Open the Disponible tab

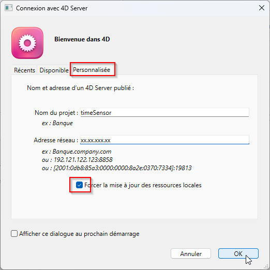coord(54,70)
